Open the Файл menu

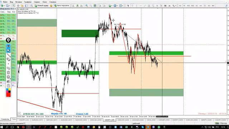(x=5, y=2)
